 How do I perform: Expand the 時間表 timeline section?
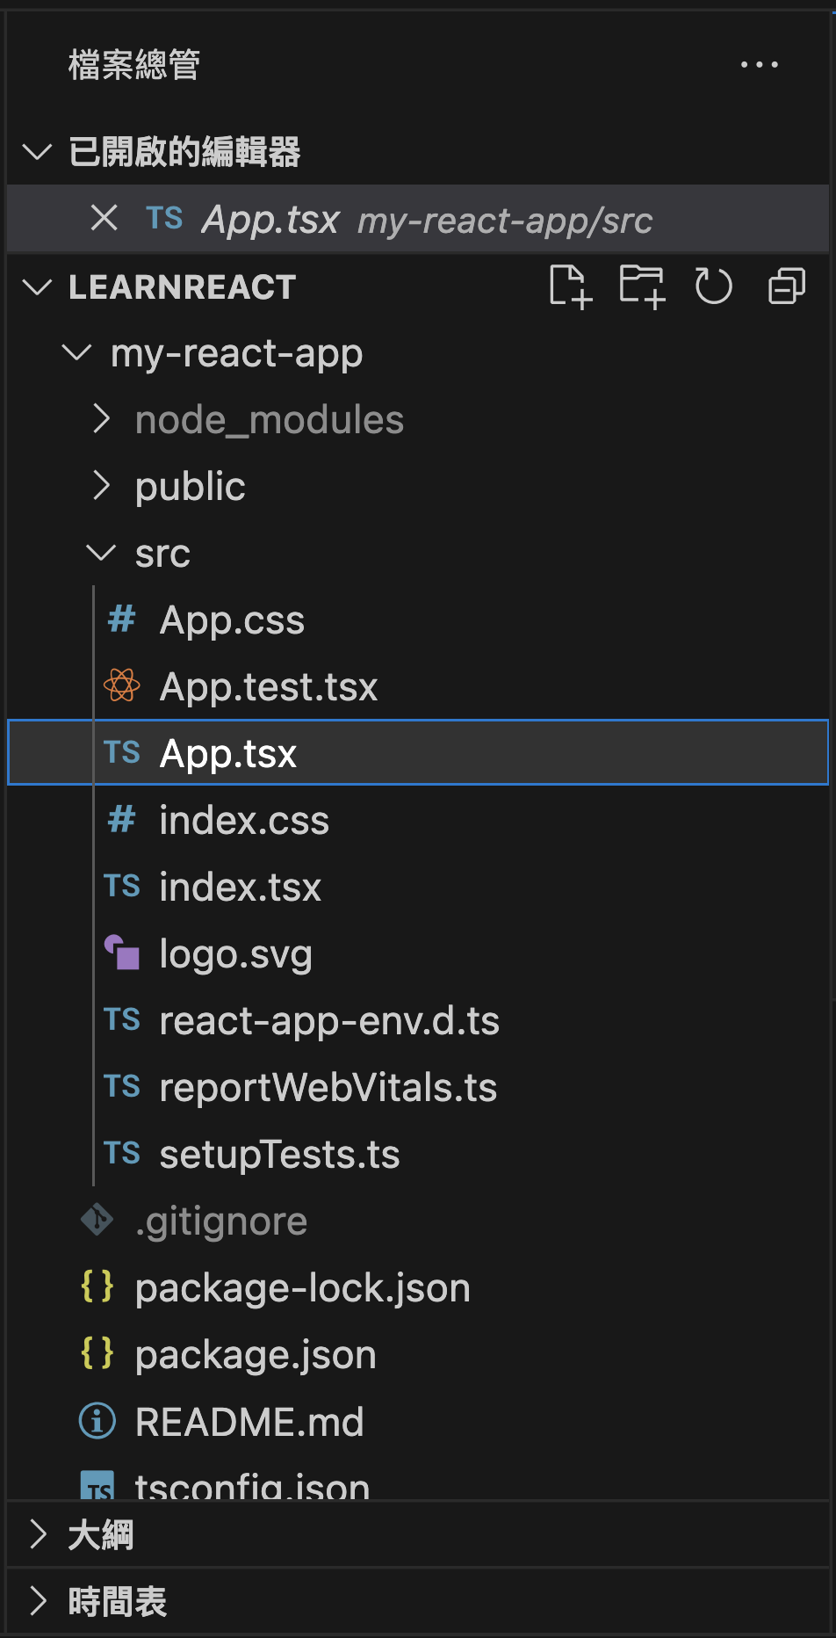(x=38, y=1601)
